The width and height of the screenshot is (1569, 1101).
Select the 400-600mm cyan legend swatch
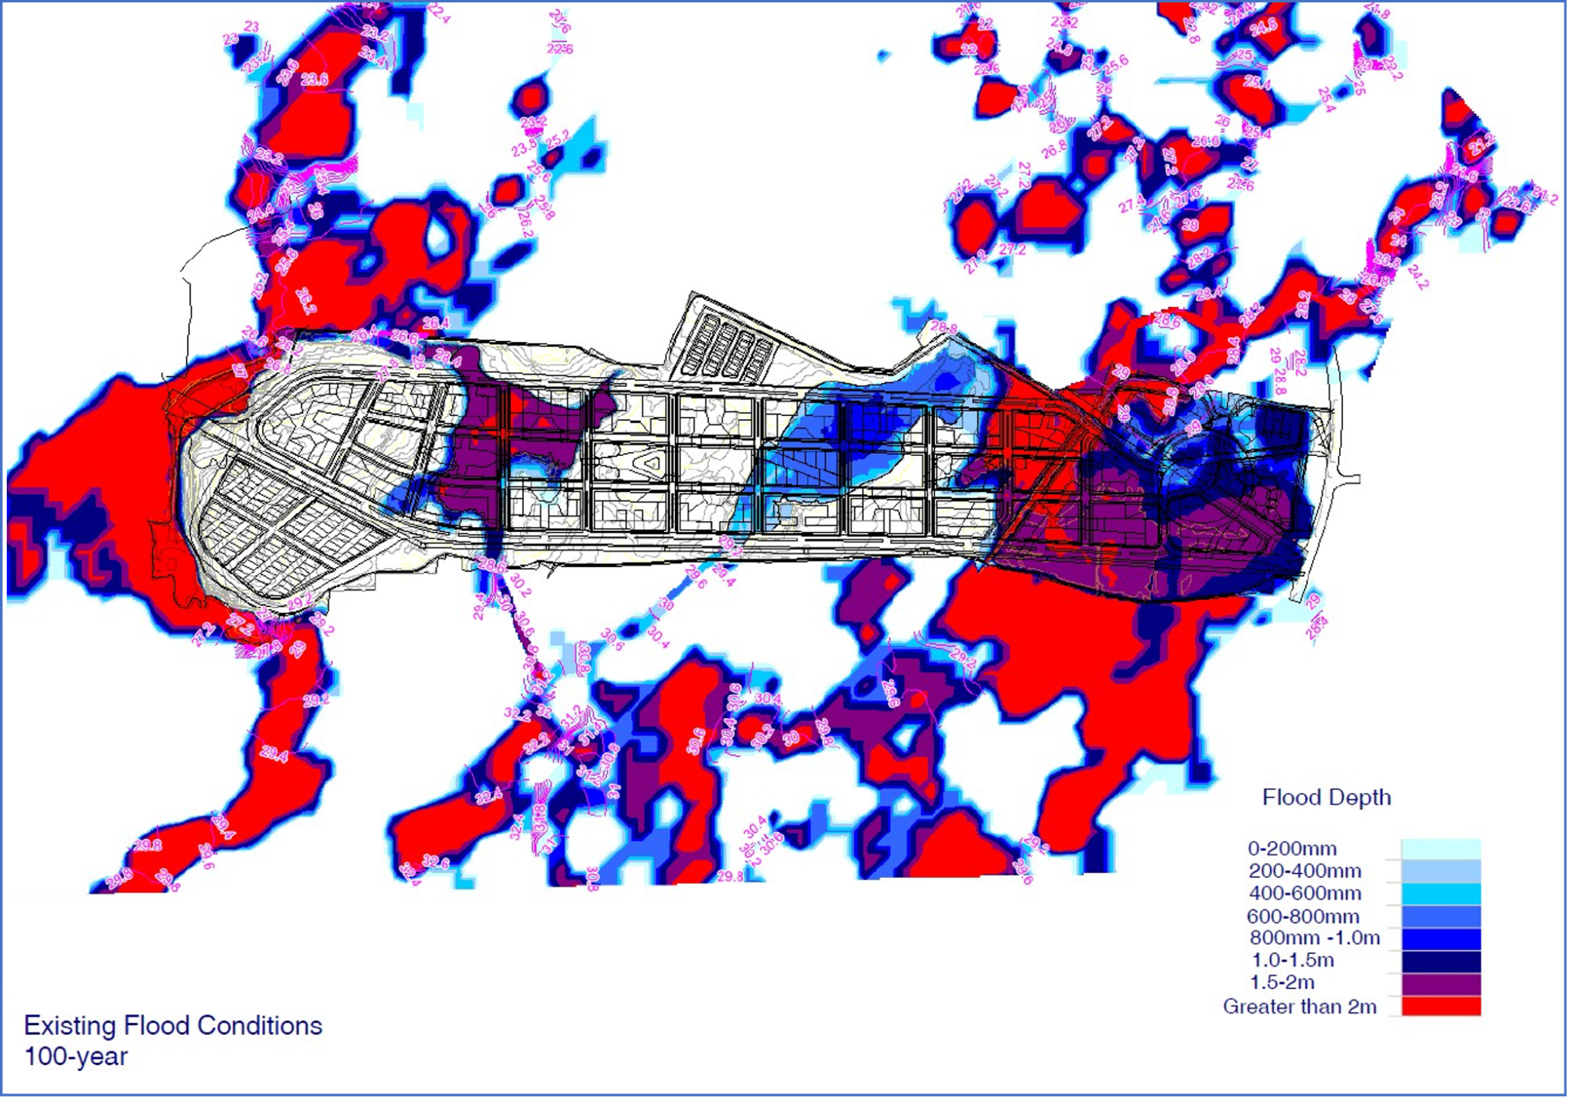coord(1440,893)
